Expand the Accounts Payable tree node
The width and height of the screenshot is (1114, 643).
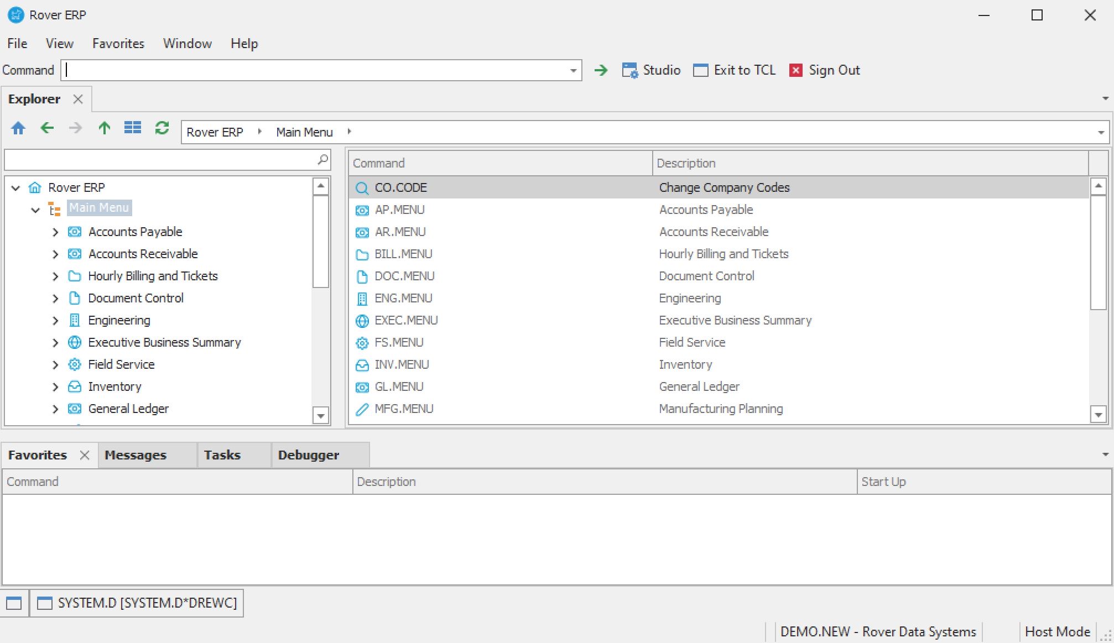click(x=55, y=232)
